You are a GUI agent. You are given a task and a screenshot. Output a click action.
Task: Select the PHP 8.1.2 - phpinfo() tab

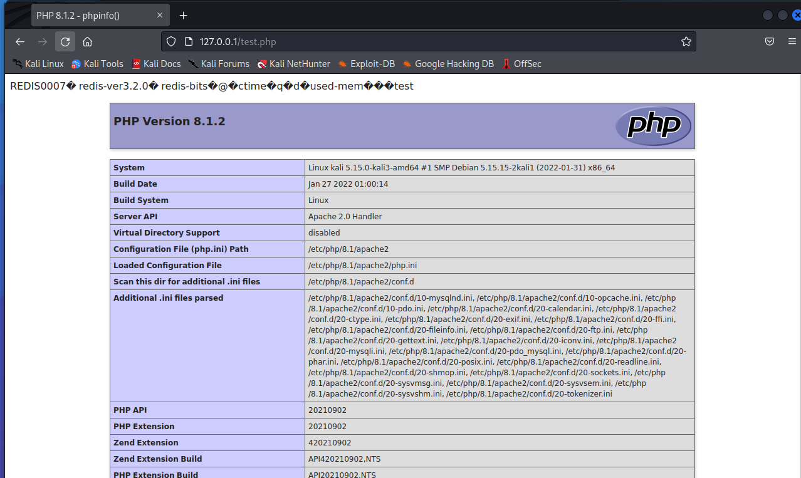(x=100, y=15)
